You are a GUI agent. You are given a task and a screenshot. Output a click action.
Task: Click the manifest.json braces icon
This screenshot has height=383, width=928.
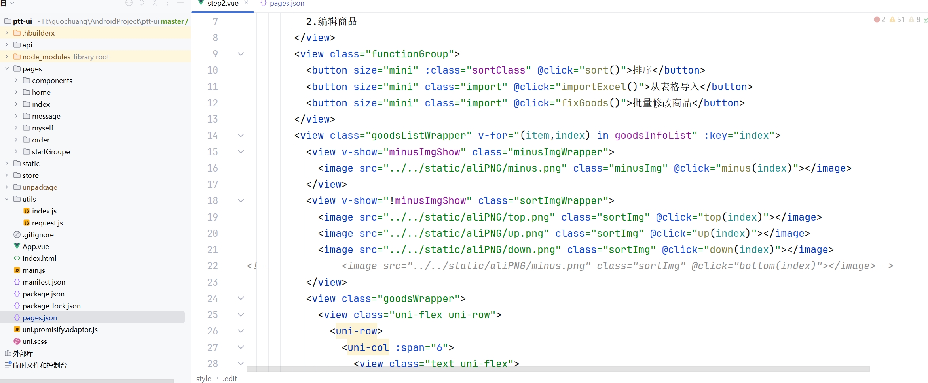coord(17,282)
